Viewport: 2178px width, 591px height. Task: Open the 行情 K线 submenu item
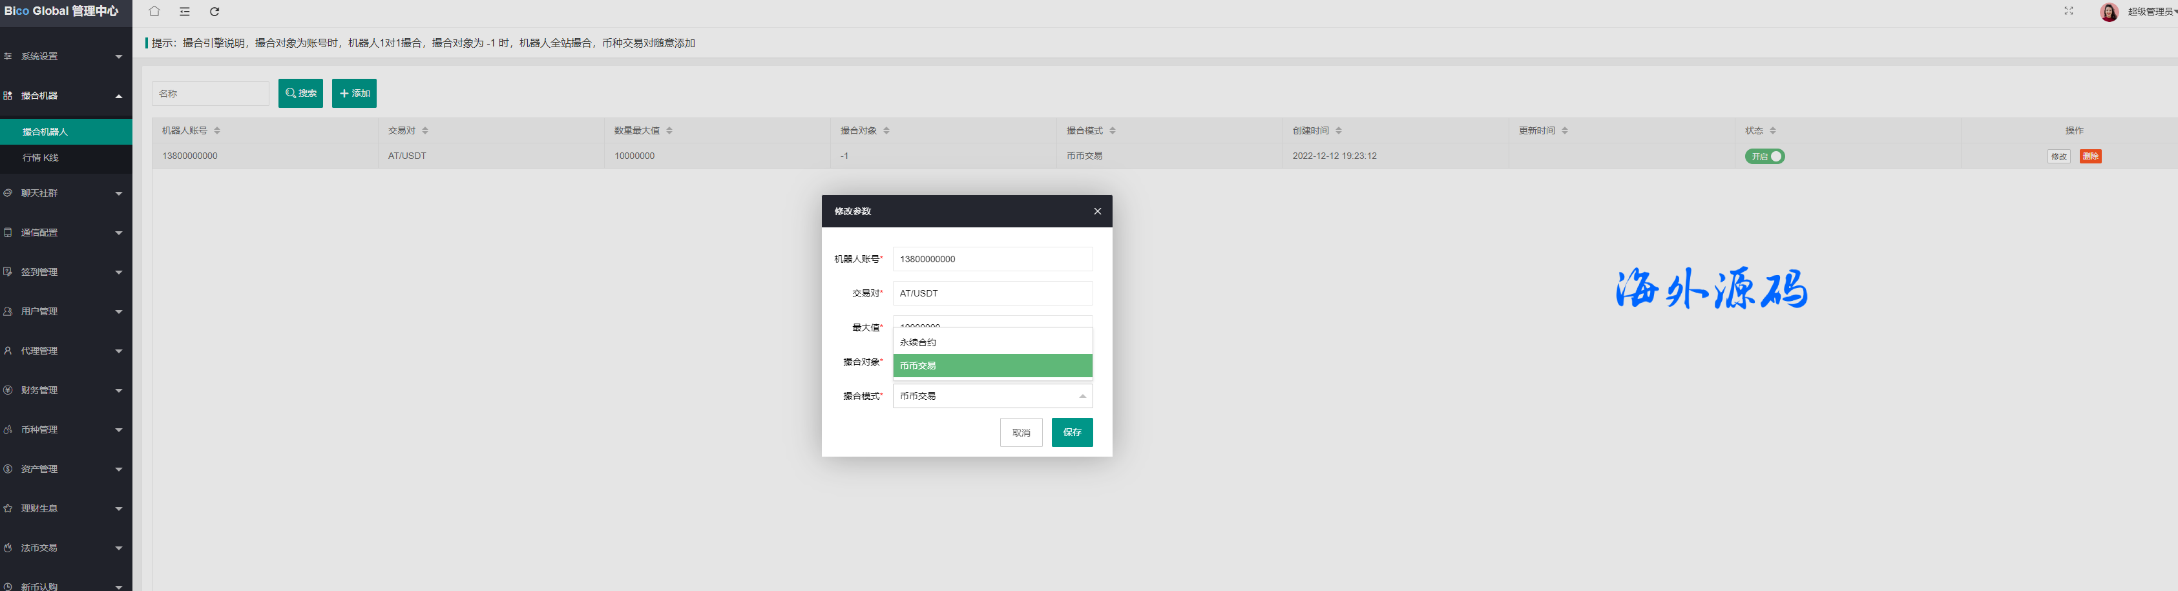(x=41, y=158)
